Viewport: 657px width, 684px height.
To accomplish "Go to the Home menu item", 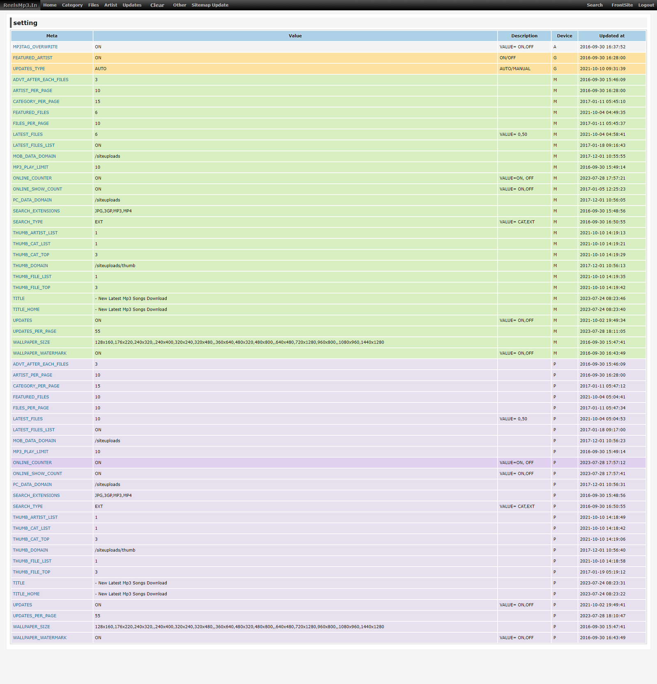I will pyautogui.click(x=50, y=5).
